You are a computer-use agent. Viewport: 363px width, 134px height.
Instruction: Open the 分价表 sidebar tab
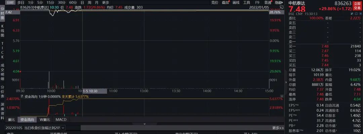point(2,92)
